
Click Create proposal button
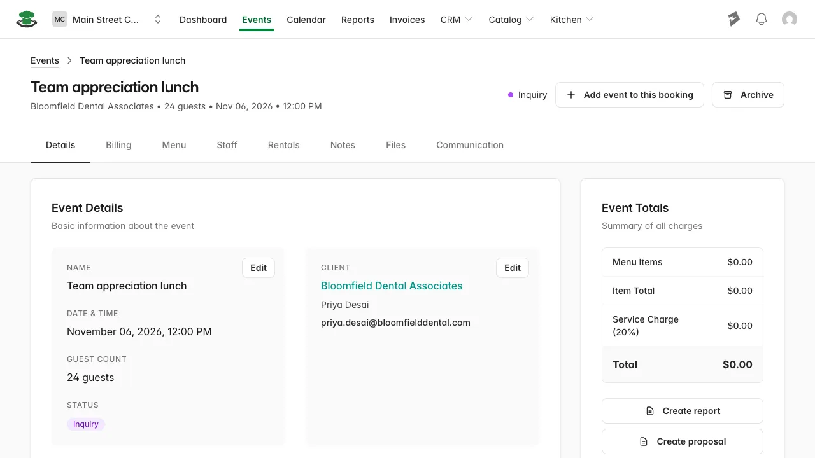tap(683, 441)
